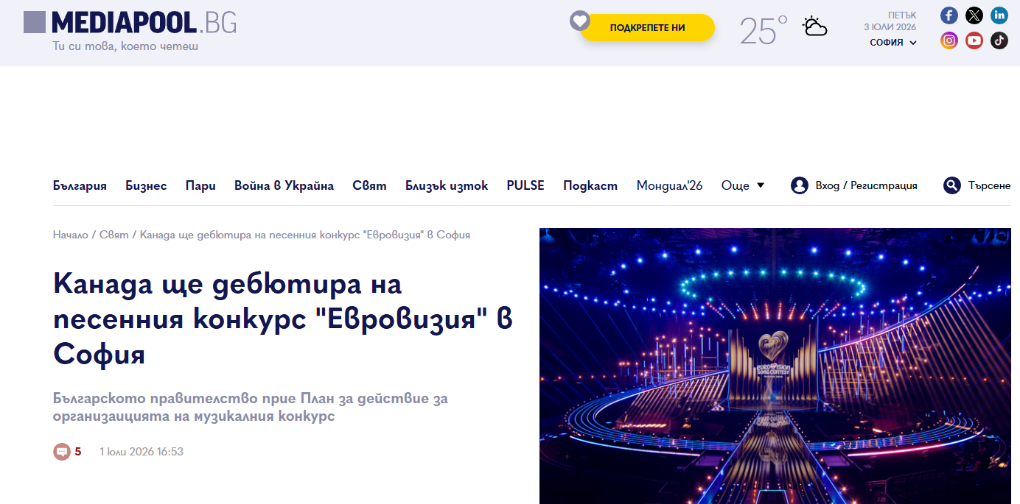
Task: Click the Подкрепете ни button
Action: click(x=647, y=28)
